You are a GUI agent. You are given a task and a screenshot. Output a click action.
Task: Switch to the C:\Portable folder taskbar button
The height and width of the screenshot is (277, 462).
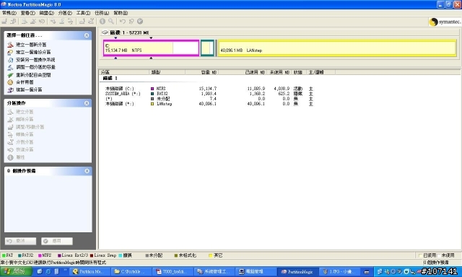coord(131,272)
